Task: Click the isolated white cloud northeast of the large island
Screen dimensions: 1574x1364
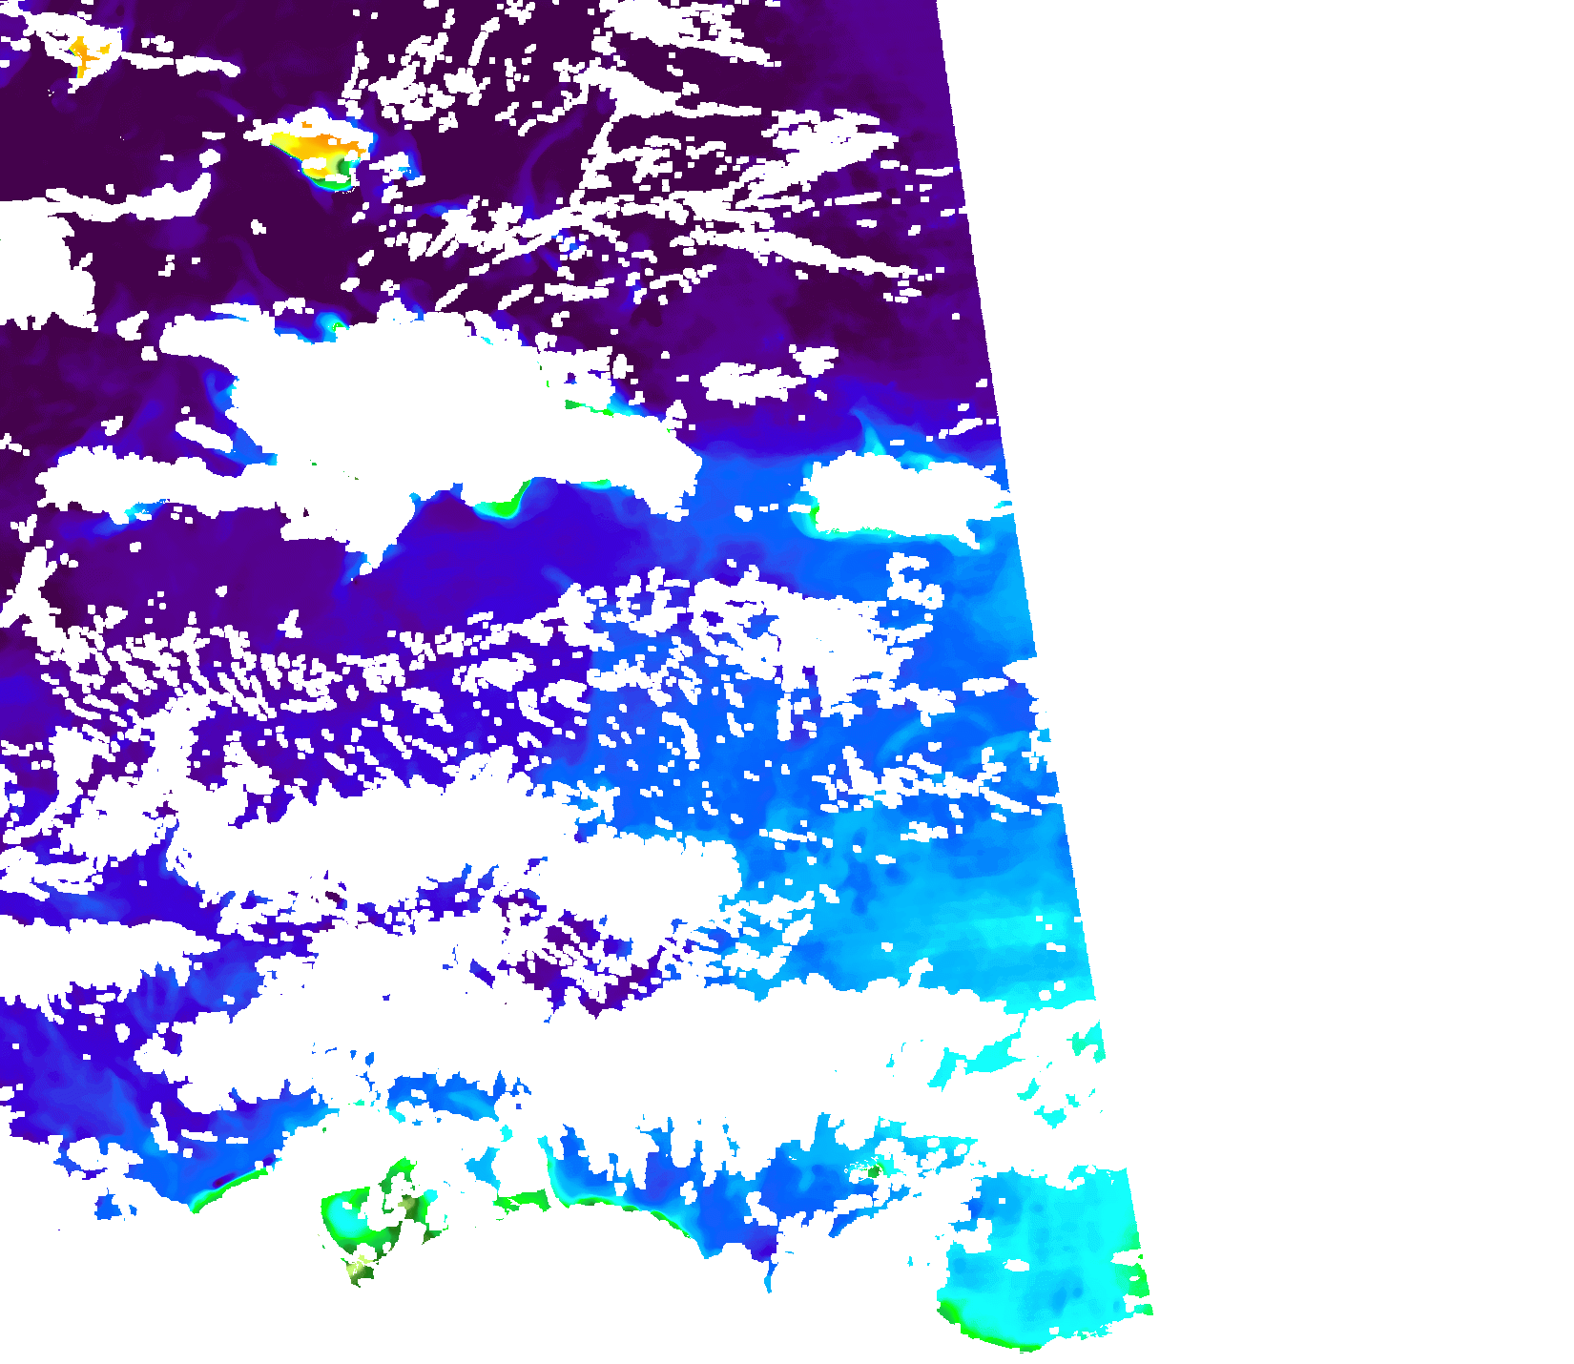Action: coord(754,383)
